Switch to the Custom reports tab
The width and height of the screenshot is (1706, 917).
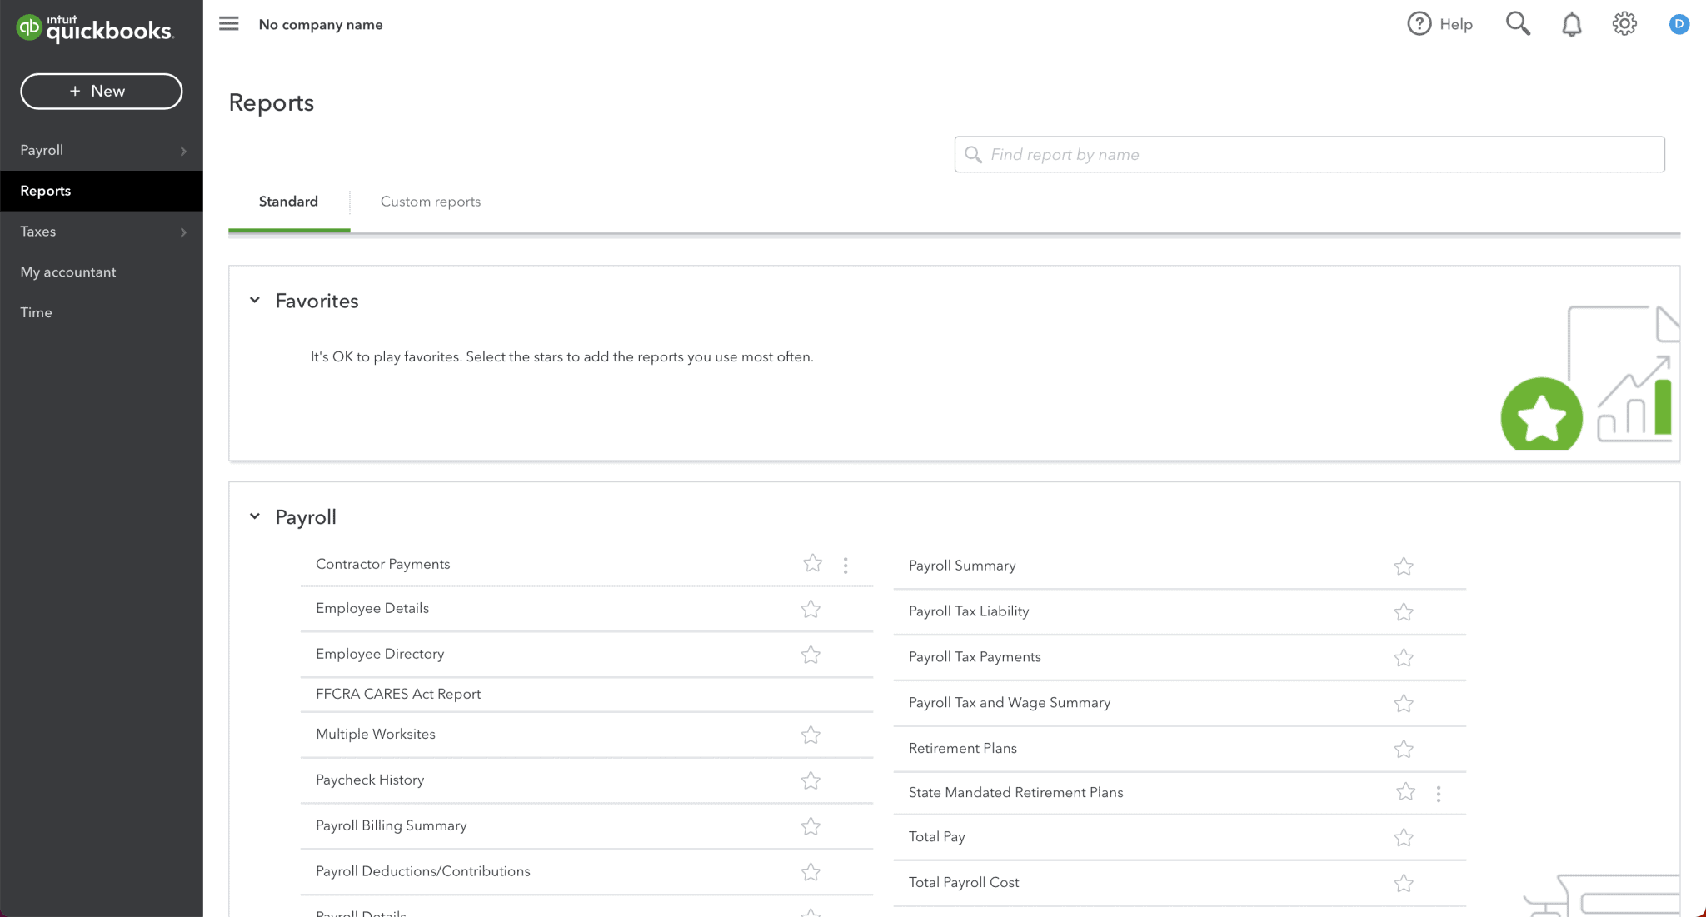click(x=430, y=202)
